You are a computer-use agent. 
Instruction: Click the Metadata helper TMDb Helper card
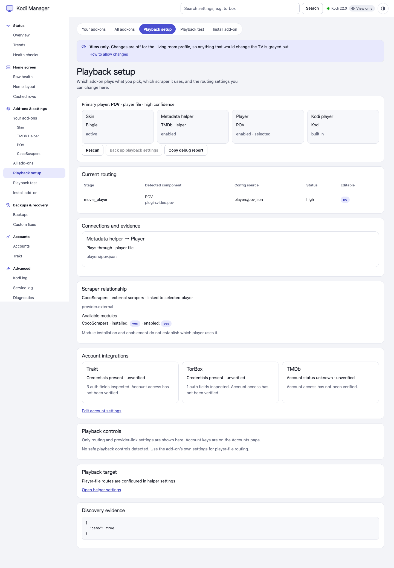click(x=193, y=127)
